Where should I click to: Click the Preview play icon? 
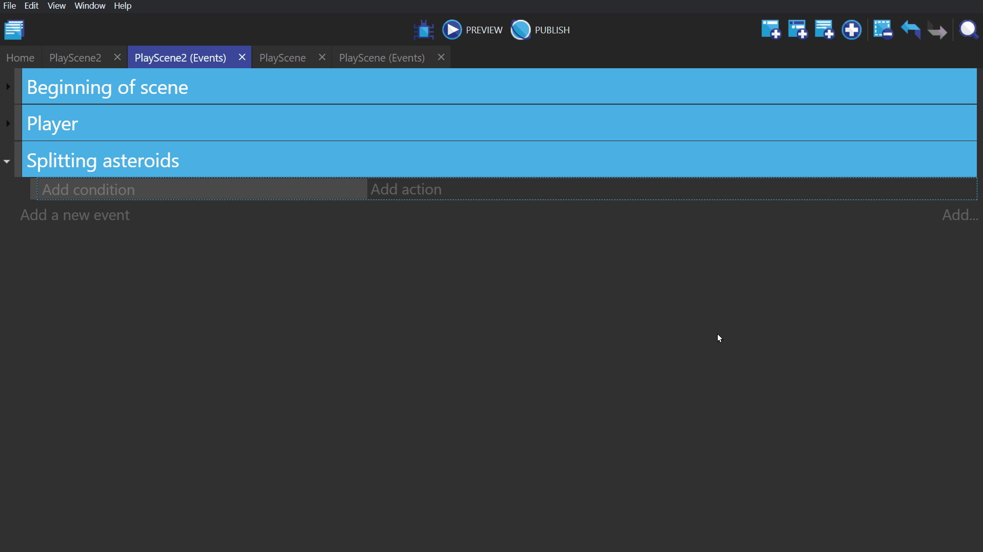pos(452,30)
